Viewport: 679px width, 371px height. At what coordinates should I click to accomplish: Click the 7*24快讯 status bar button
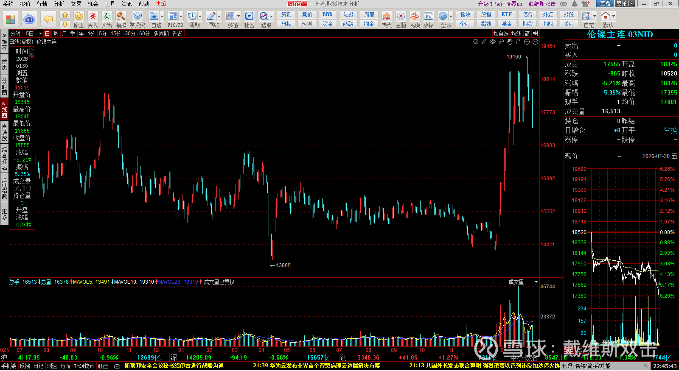[84, 366]
